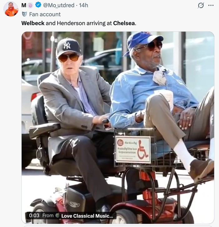The image size is (219, 227).
Task: Open the Love Classical Music... source link
Action: coord(87,216)
